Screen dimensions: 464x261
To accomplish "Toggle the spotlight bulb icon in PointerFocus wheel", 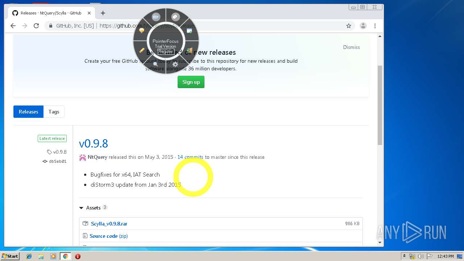I will coord(142,31).
